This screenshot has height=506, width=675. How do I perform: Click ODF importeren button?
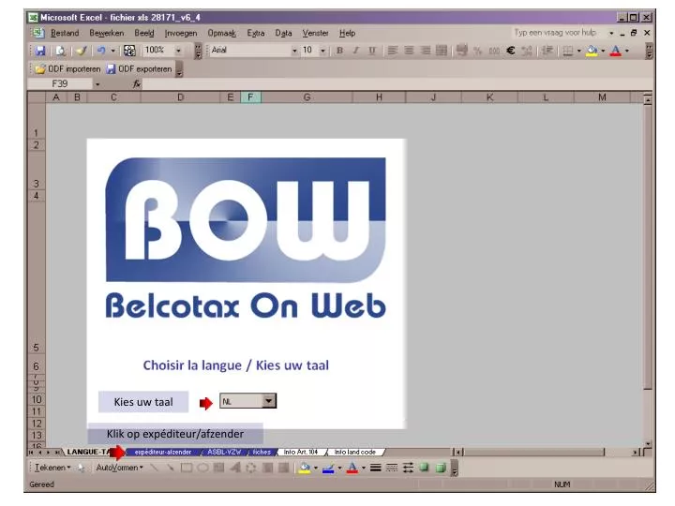67,68
